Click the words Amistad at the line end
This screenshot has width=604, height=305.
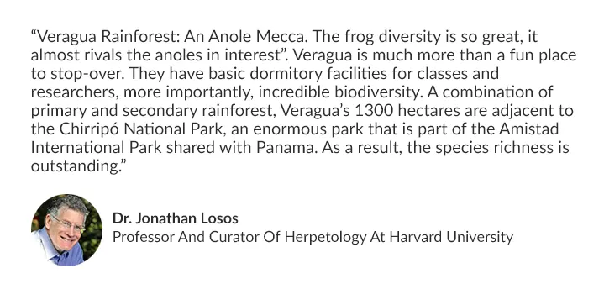coord(528,129)
